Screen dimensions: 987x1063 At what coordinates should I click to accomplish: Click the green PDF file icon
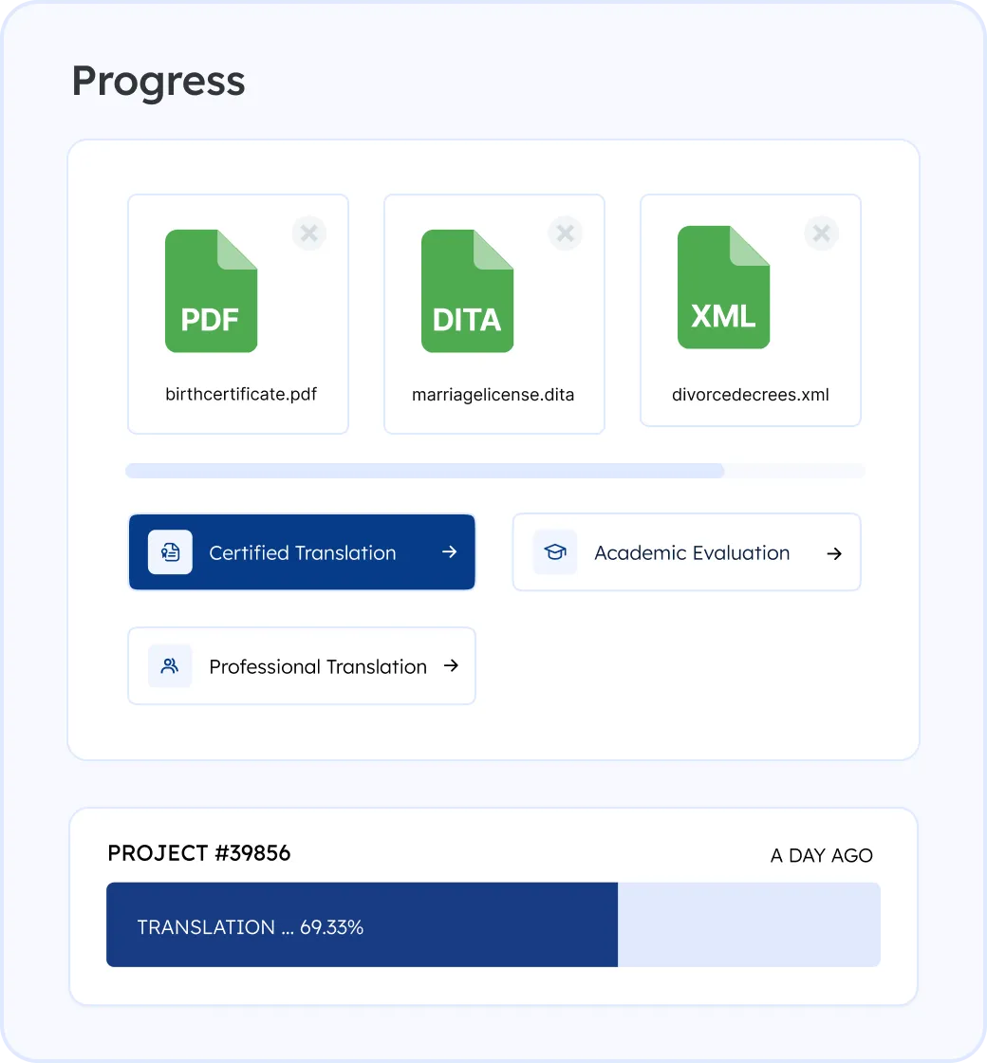tap(211, 290)
